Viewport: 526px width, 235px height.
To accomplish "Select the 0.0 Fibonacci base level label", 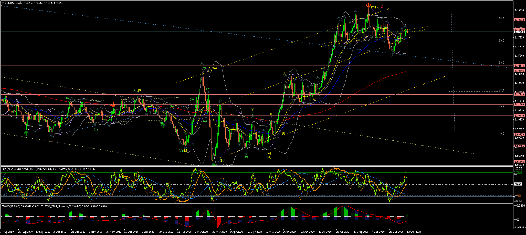I will (x=501, y=134).
